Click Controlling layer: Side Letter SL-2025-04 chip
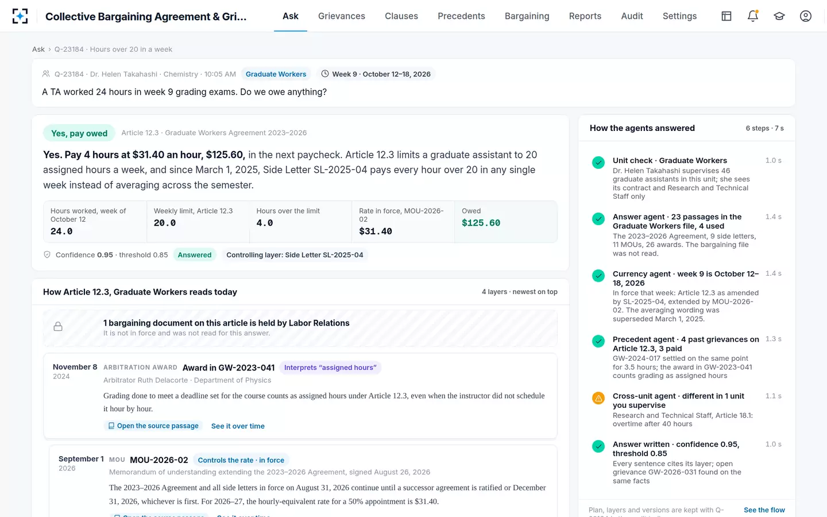The width and height of the screenshot is (827, 517). pyautogui.click(x=295, y=255)
